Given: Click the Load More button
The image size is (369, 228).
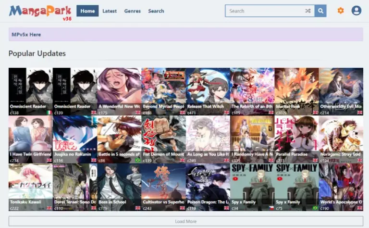Looking at the screenshot, I should pos(186,221).
